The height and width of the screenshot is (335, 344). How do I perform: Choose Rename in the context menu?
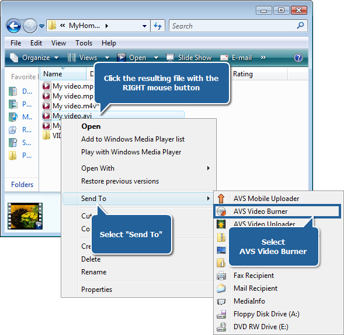click(93, 272)
